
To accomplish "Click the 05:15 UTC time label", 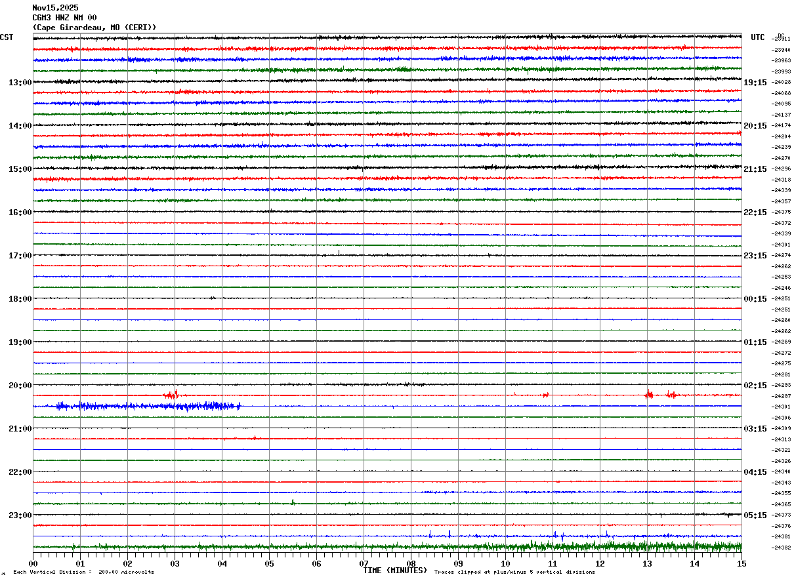I will point(755,515).
